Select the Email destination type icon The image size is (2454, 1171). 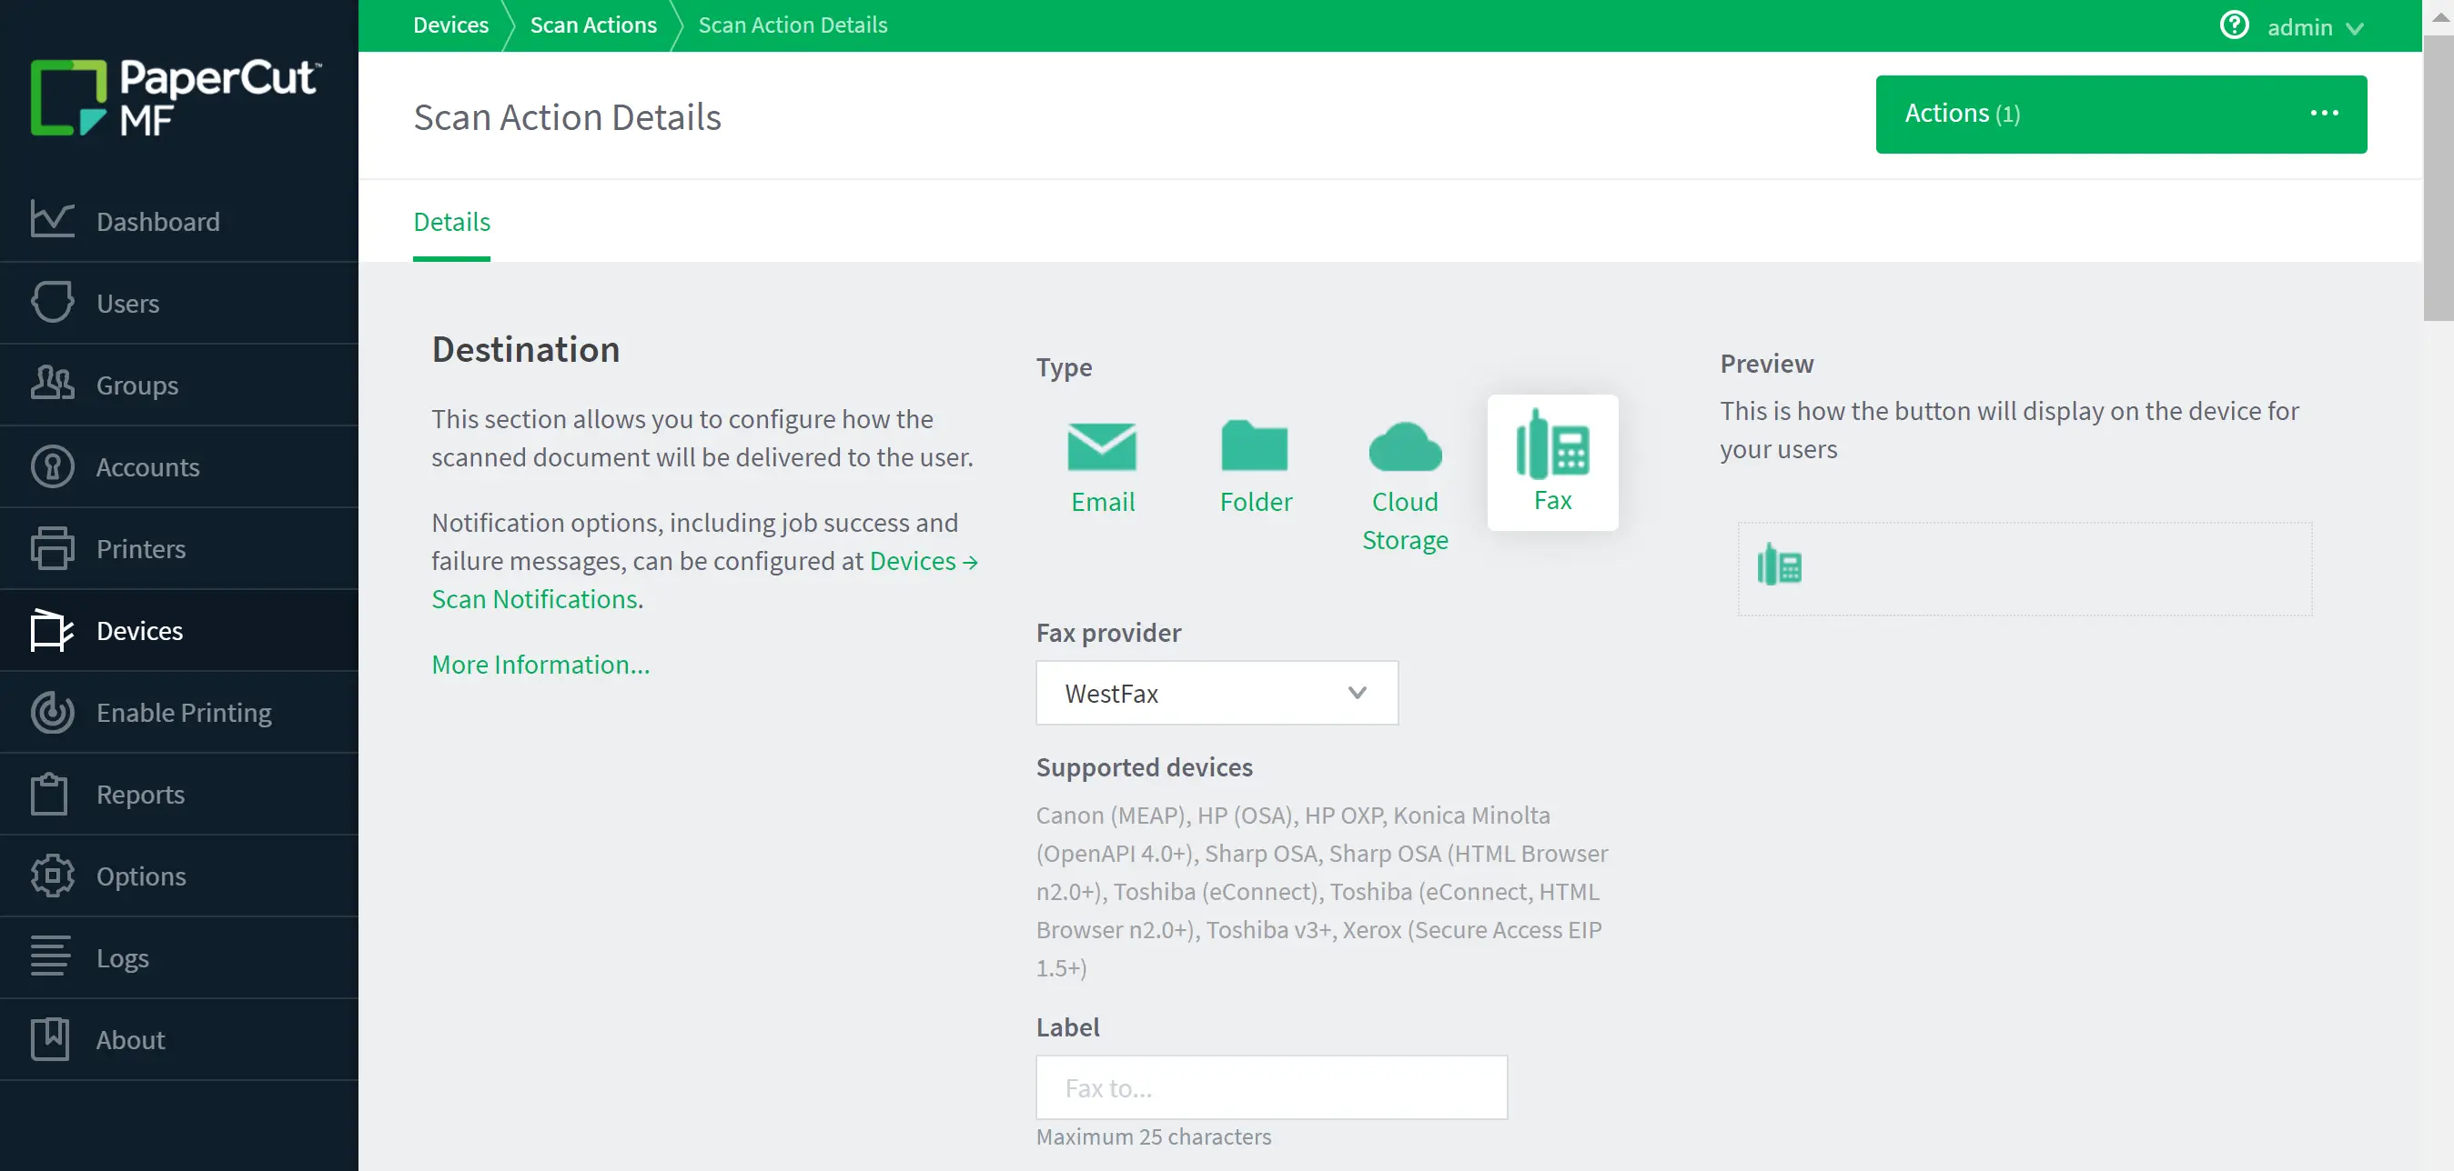(x=1102, y=447)
